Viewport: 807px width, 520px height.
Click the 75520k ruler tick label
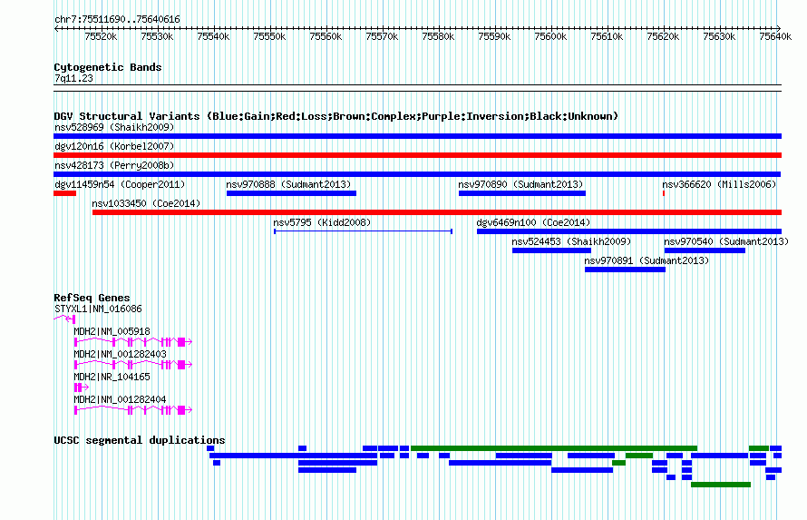point(101,36)
